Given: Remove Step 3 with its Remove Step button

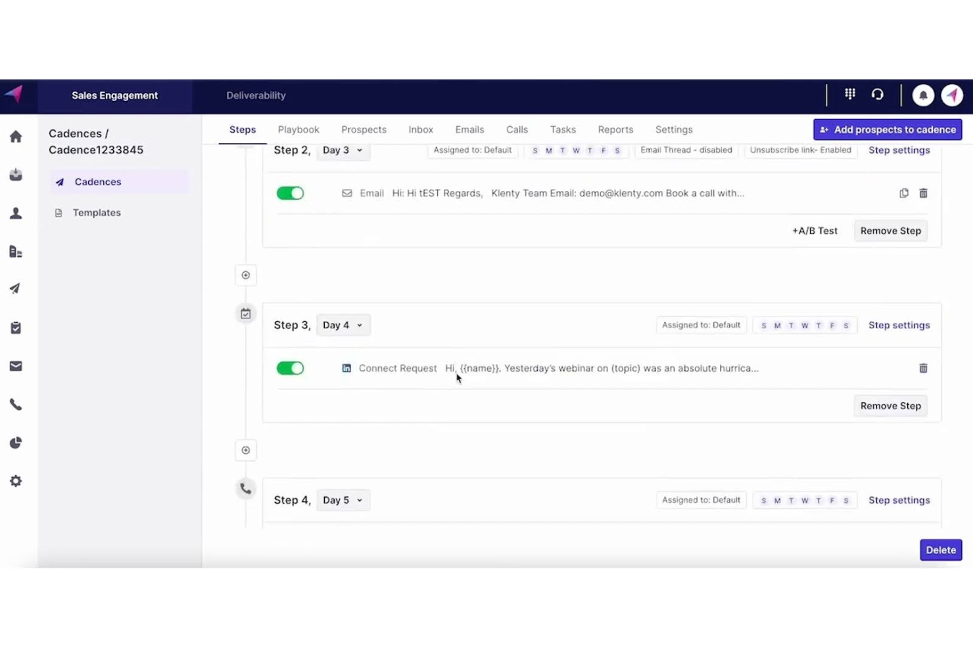Looking at the screenshot, I should click(x=890, y=405).
